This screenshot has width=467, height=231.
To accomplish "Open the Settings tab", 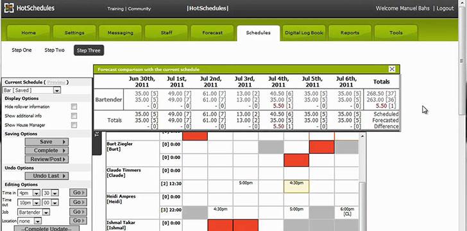I will point(74,33).
